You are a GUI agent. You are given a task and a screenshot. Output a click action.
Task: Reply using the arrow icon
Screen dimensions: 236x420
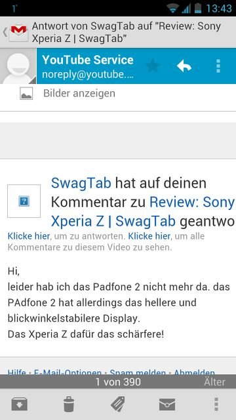[184, 66]
